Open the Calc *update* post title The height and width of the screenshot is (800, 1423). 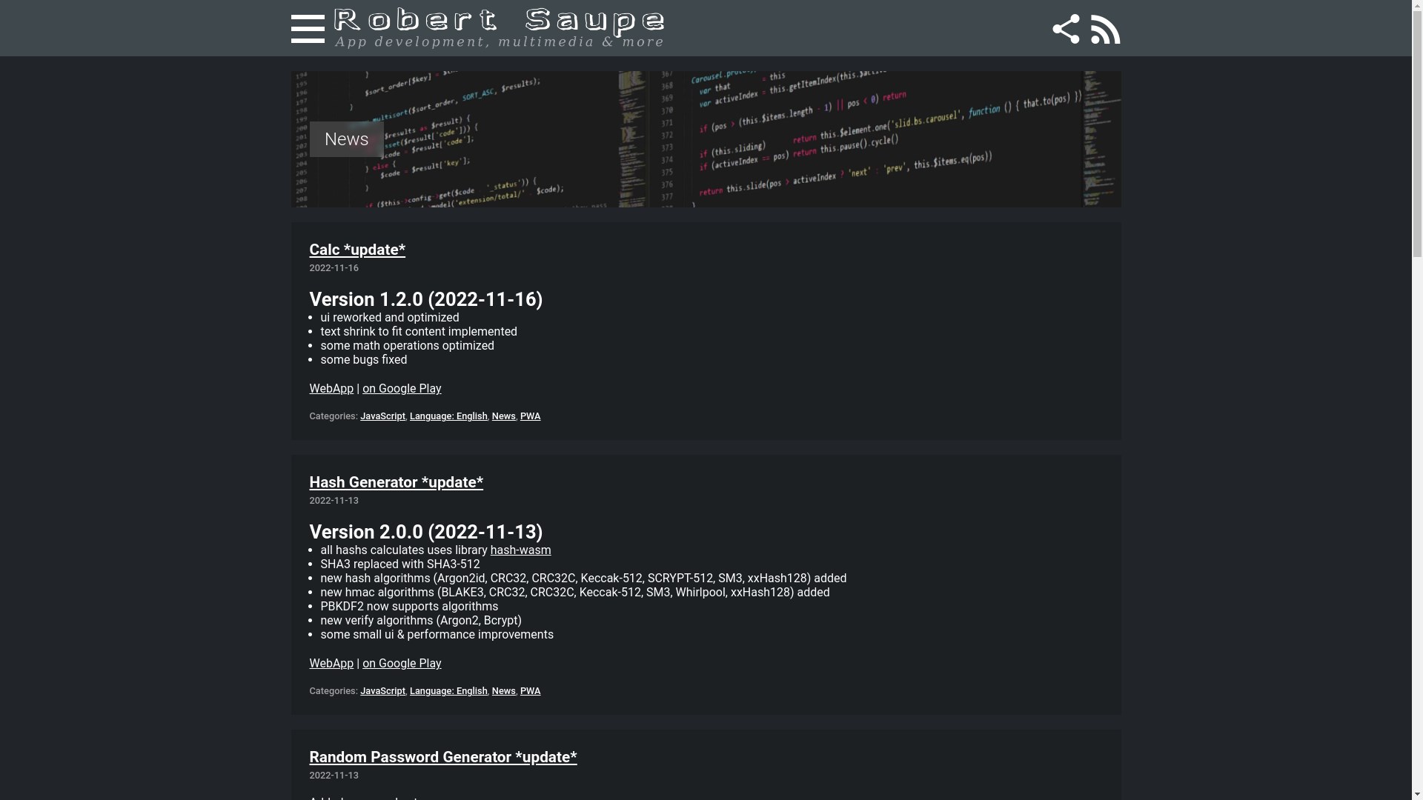tap(357, 250)
